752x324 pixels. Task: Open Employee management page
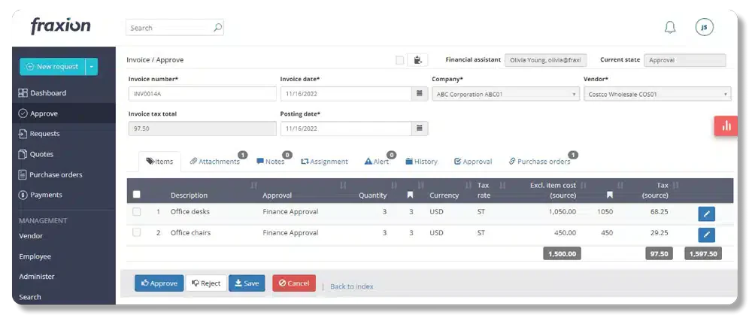coord(35,256)
